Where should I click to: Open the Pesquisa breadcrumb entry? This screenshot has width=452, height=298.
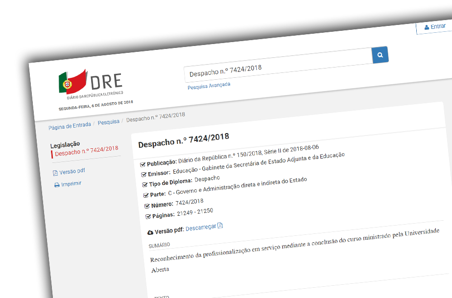tap(108, 121)
